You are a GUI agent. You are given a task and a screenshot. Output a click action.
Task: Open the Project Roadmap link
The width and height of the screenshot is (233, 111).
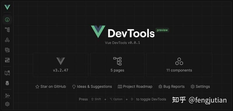[x=135, y=87]
